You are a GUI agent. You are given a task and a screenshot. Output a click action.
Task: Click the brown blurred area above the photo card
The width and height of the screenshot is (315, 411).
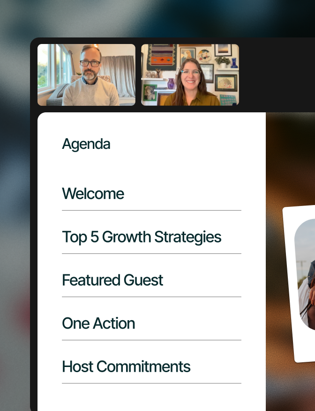tap(290, 157)
